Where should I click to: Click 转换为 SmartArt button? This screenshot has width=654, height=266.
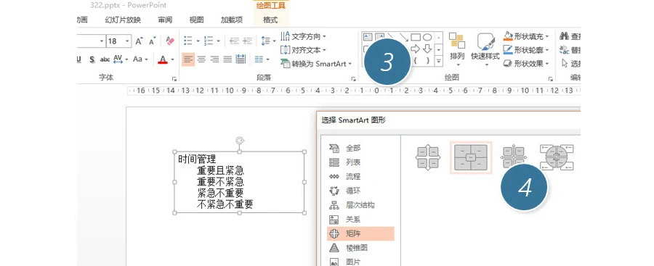coord(316,64)
